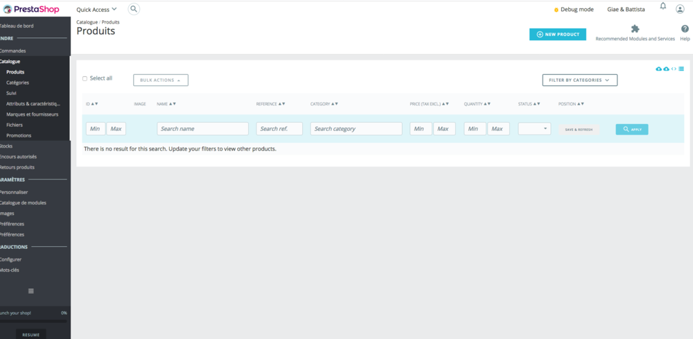Sort by Status using its arrows
This screenshot has height=339, width=693.
[537, 104]
